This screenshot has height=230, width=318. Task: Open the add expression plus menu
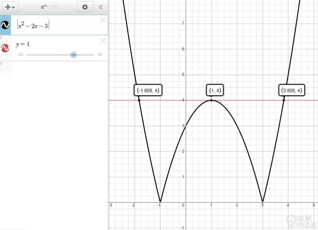[x=10, y=7]
